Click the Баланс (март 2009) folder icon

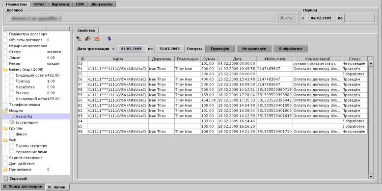[x=5, y=69]
